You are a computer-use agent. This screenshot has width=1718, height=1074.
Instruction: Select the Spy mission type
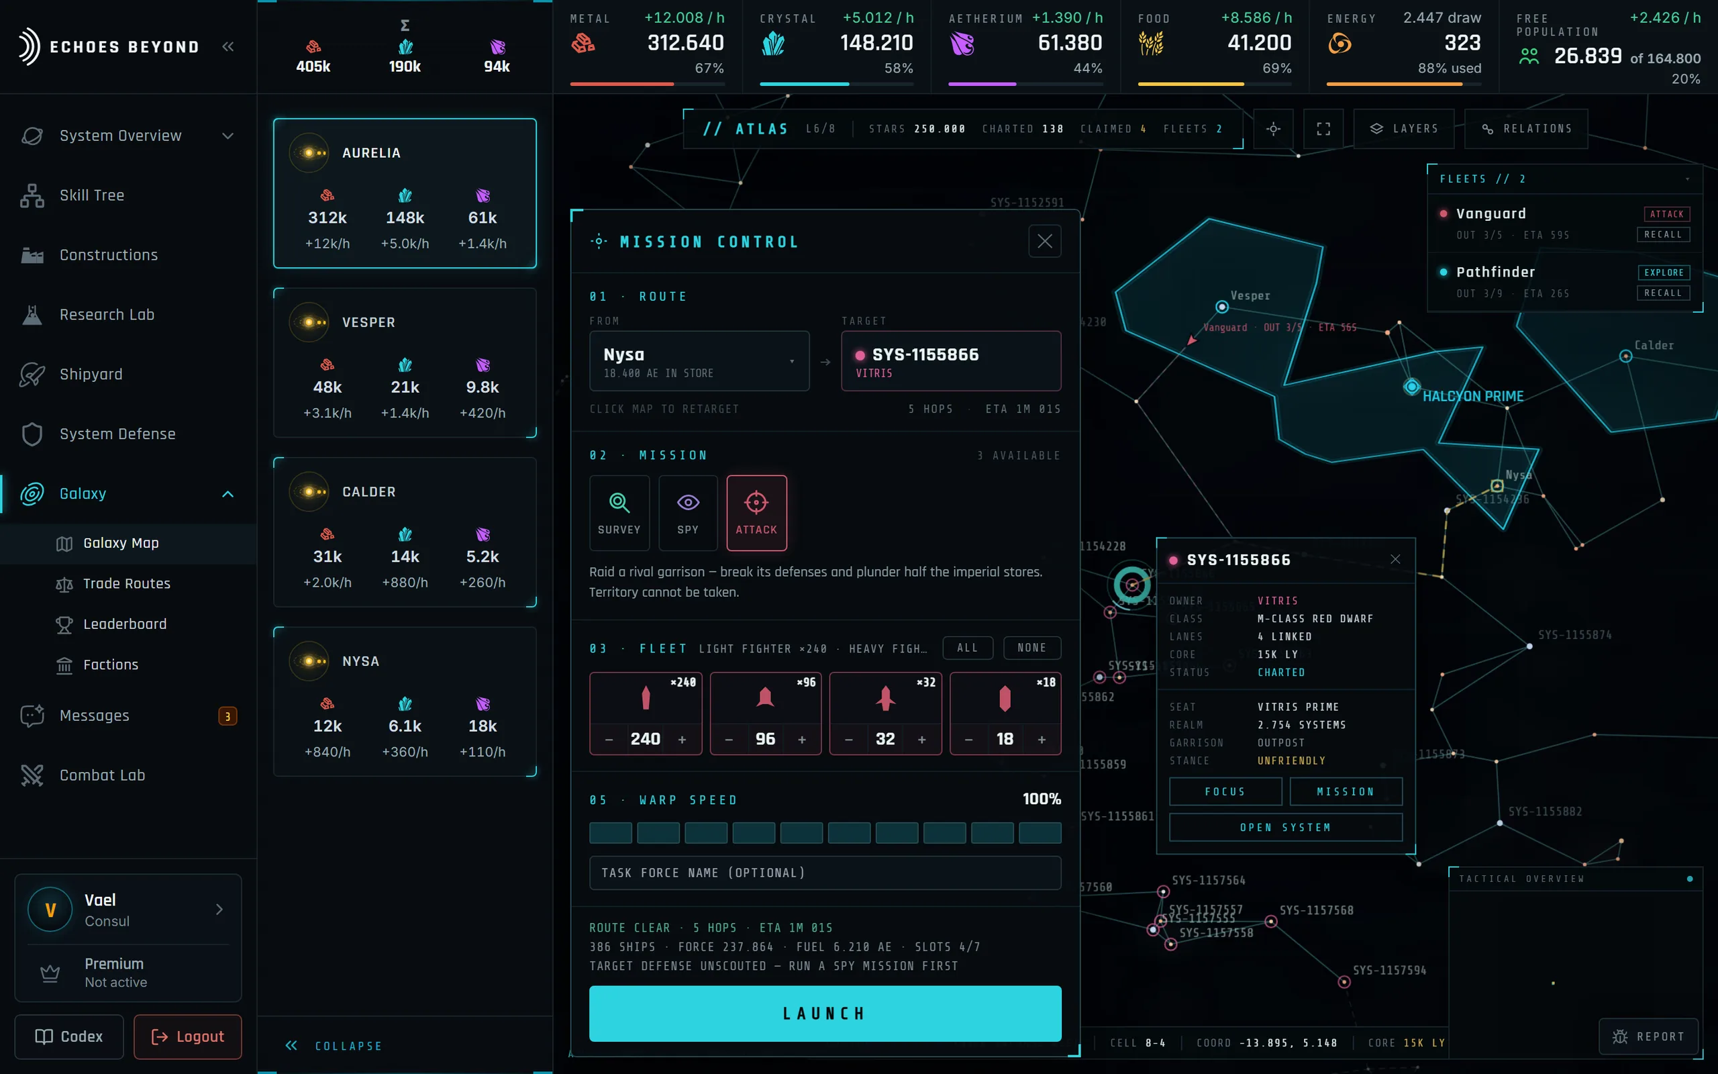pos(688,513)
